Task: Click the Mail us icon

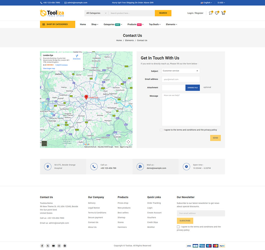Action: point(140,166)
